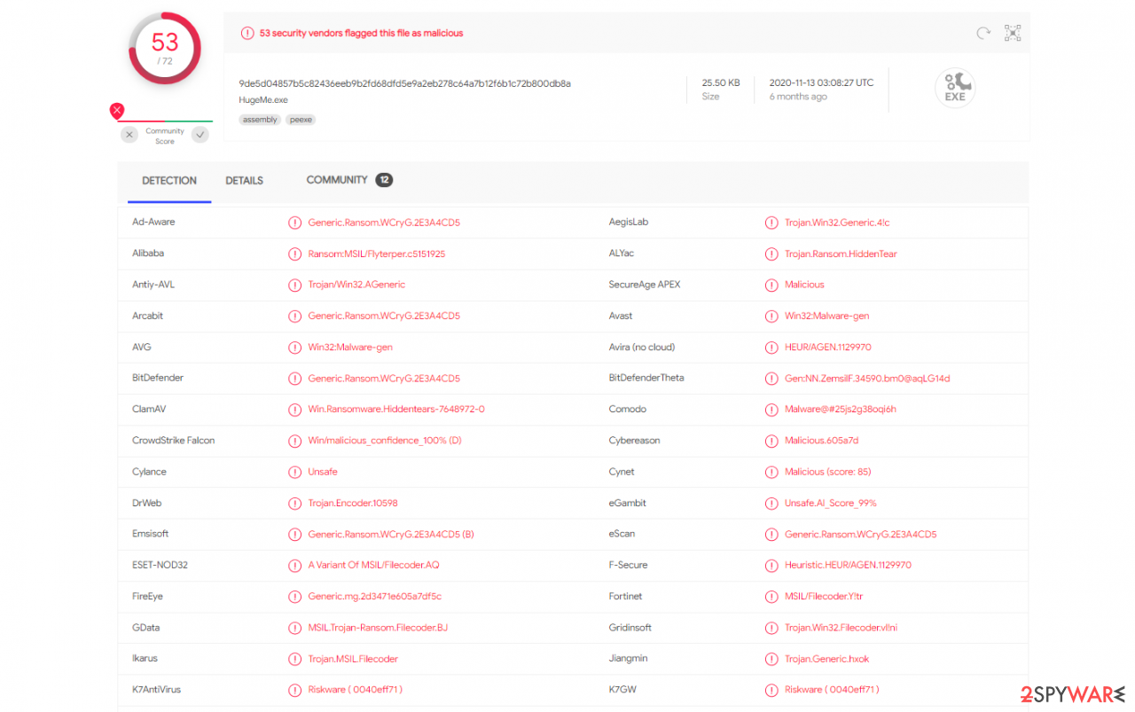Click the Avira (no cloud) vendor name
Viewport: 1135px width, 712px height.
click(x=642, y=347)
